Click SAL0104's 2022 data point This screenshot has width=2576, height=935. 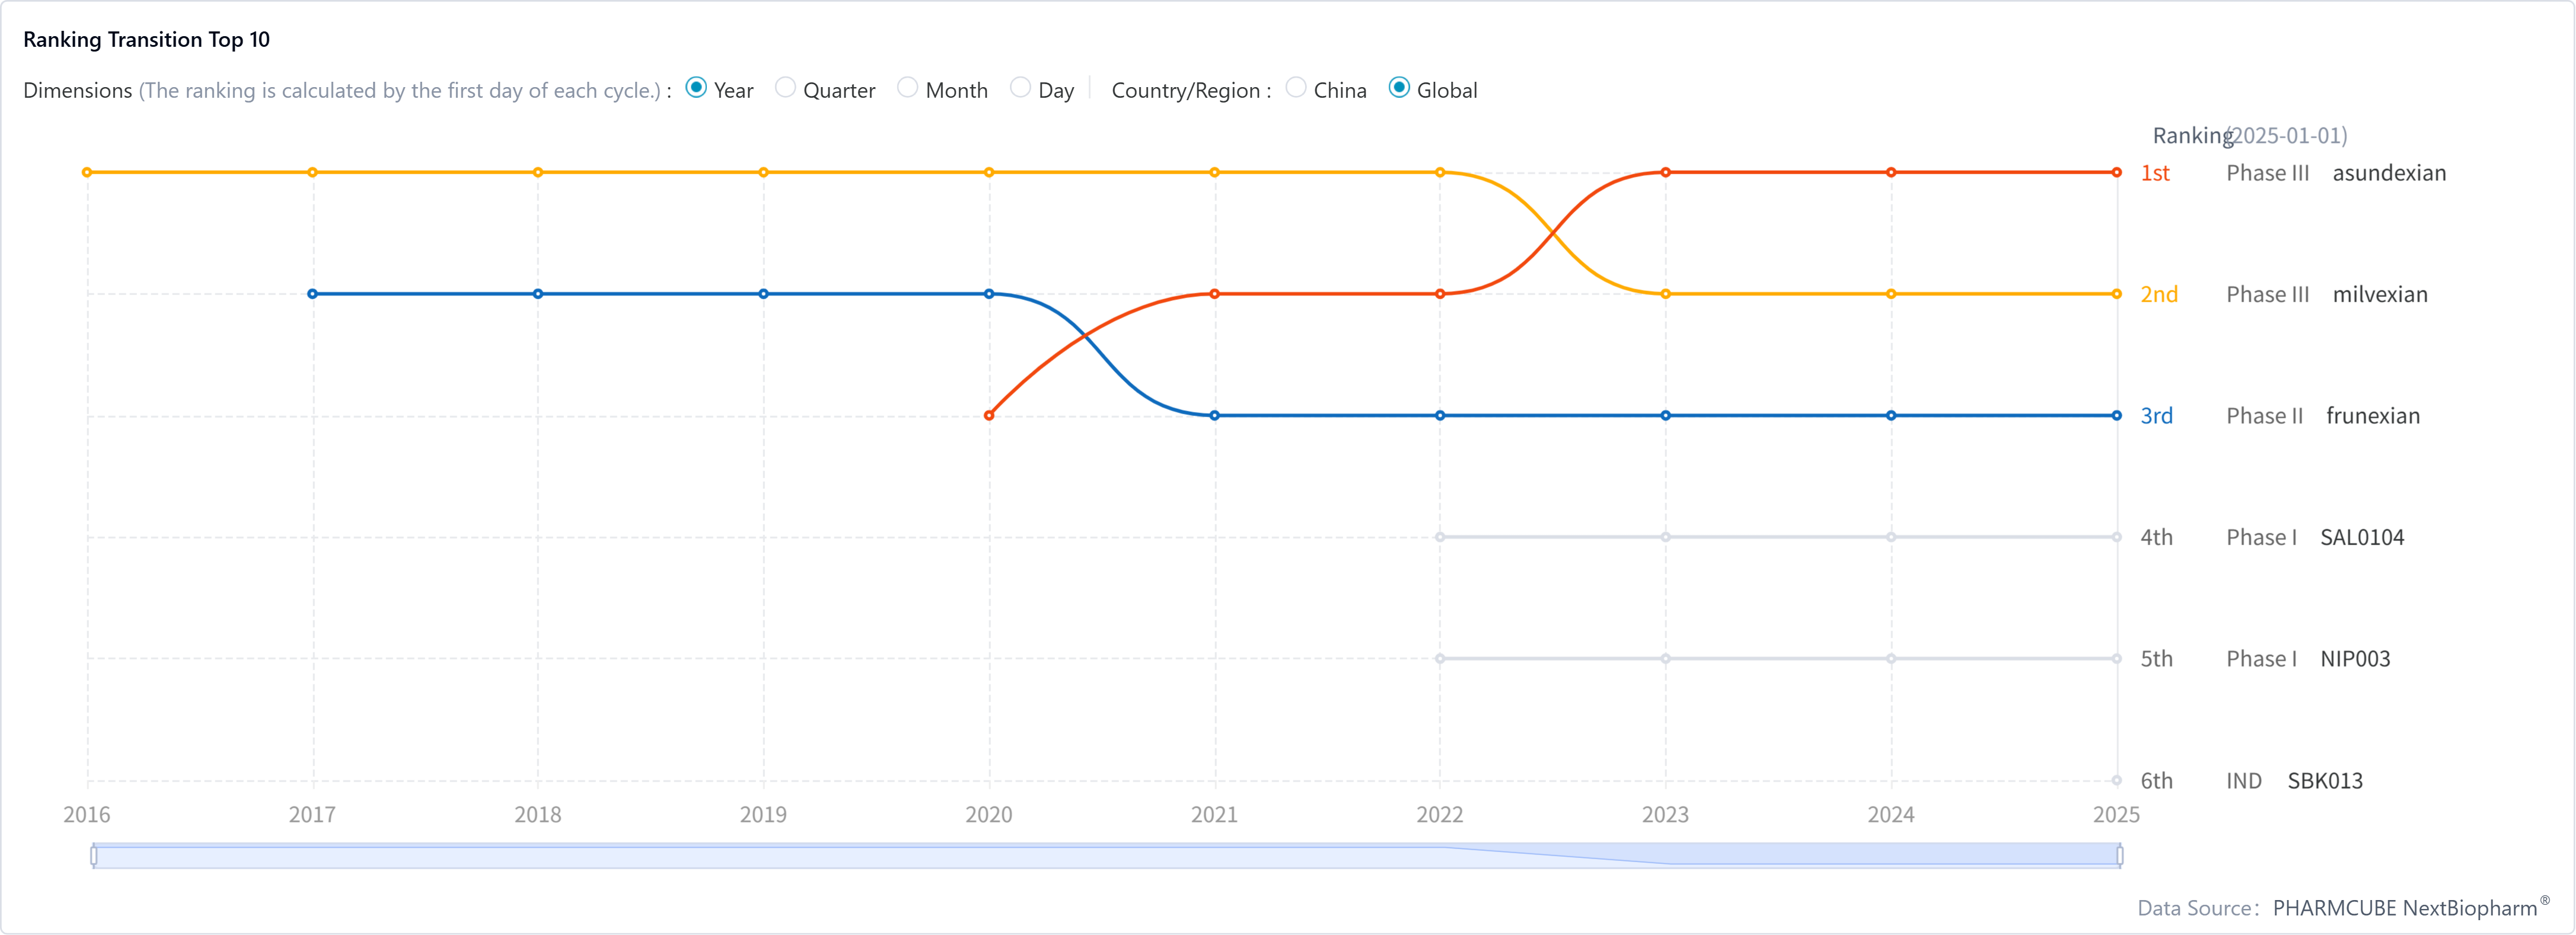point(1440,537)
